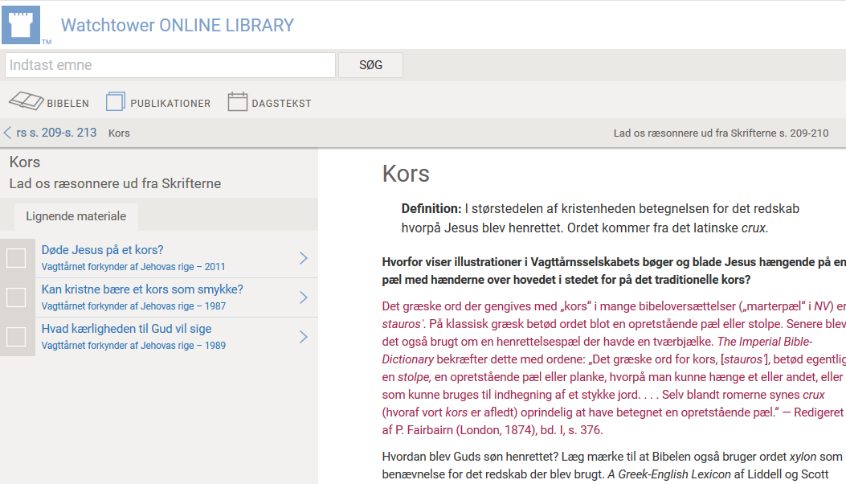Click the SØG search button
846x484 pixels.
[x=370, y=65]
